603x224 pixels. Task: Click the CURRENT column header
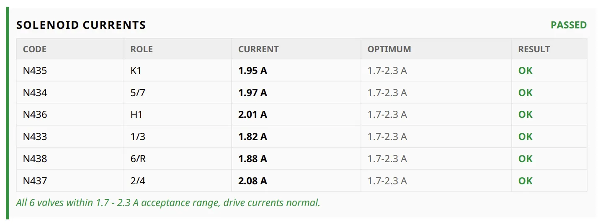(258, 49)
